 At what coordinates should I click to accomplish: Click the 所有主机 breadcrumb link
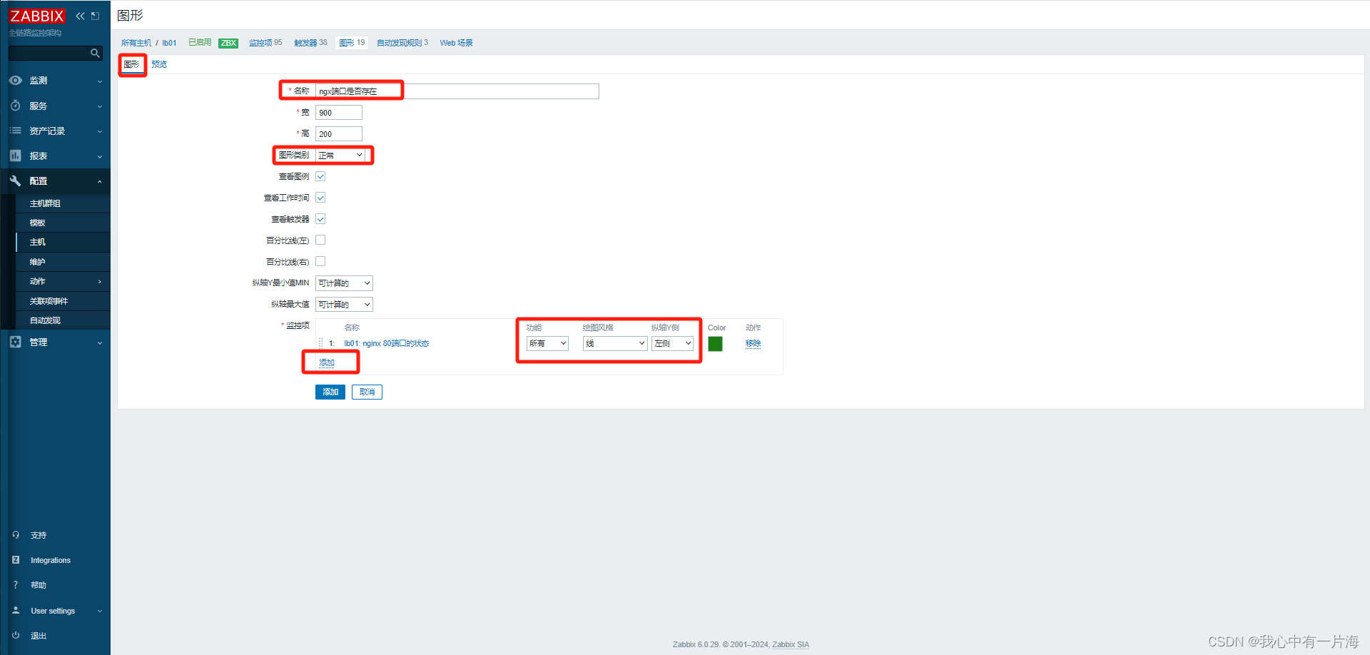pyautogui.click(x=136, y=43)
